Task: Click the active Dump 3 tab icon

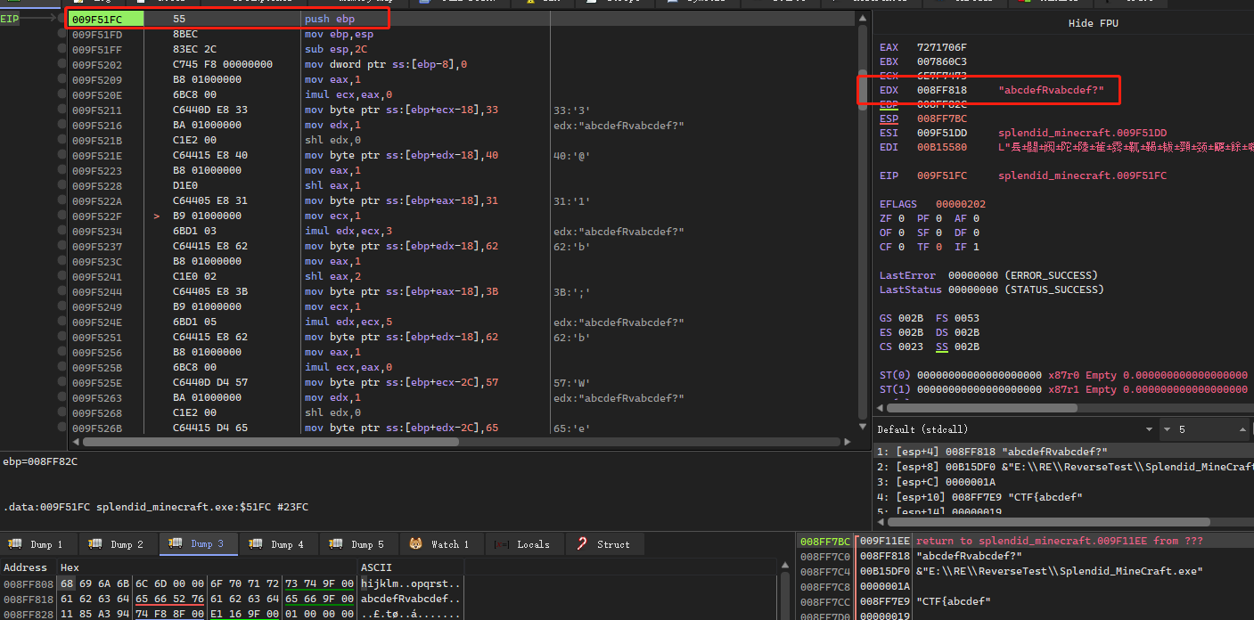Action: point(176,544)
